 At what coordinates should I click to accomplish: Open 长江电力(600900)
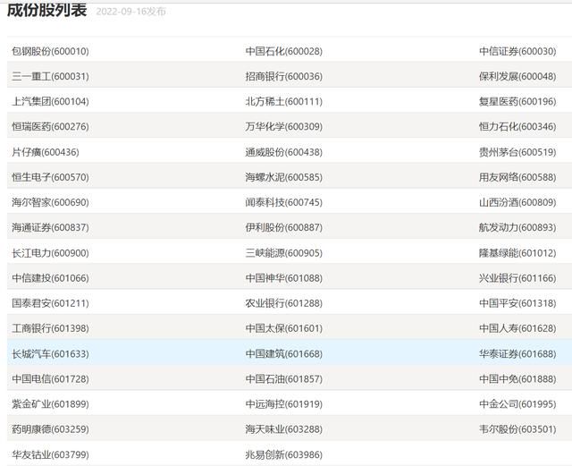coord(50,253)
